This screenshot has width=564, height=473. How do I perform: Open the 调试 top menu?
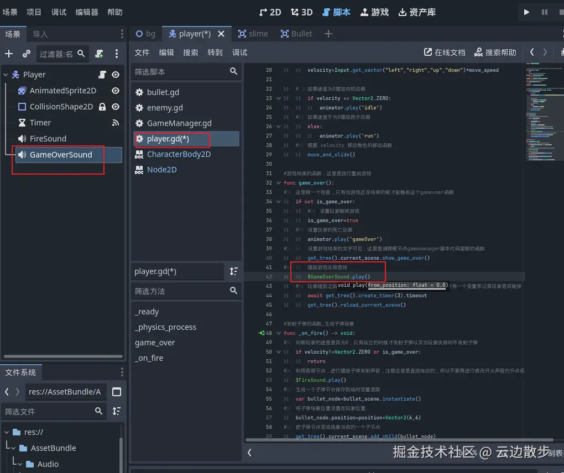[59, 12]
